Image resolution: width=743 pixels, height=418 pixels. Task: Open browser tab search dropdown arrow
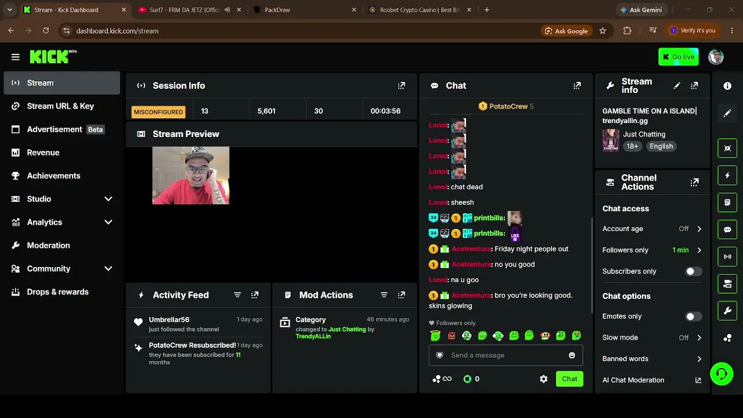pos(10,10)
